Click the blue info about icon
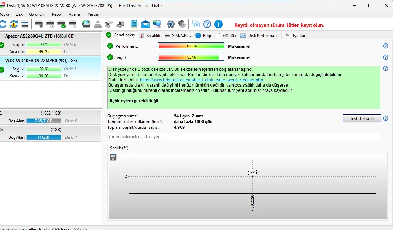393x230 pixels. pos(218,24)
